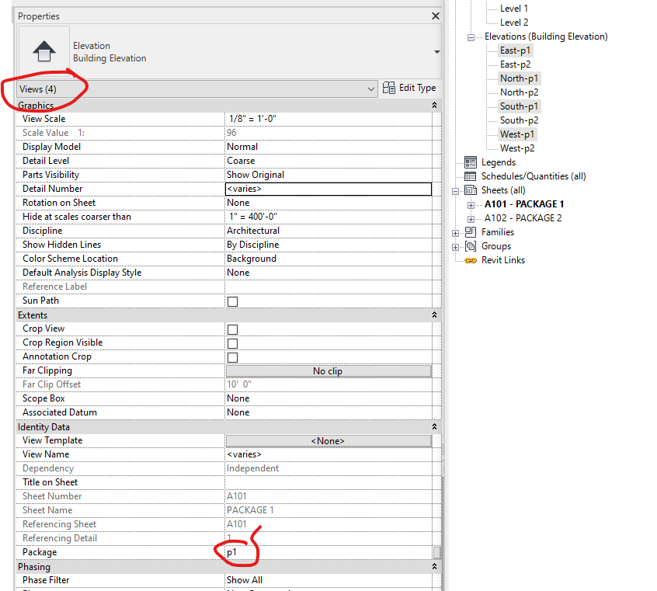
Task: Click the <None> View Template button
Action: [x=328, y=441]
